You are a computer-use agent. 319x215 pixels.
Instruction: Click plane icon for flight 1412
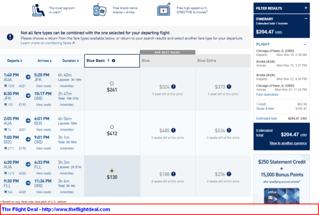5,173
